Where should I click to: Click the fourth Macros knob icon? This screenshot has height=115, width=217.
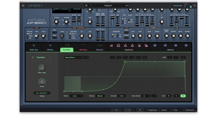(186, 45)
